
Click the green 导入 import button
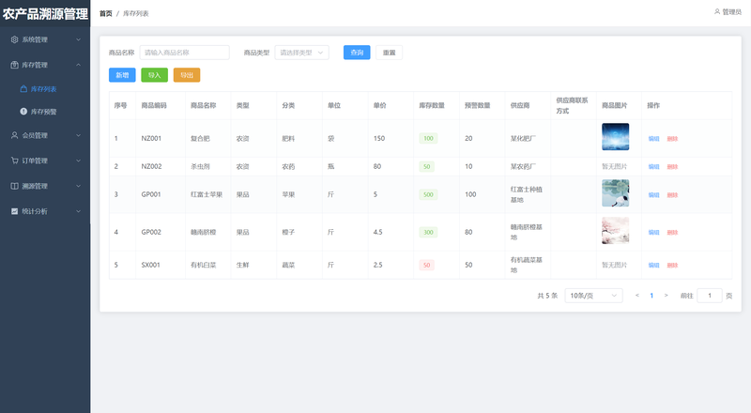click(x=154, y=75)
